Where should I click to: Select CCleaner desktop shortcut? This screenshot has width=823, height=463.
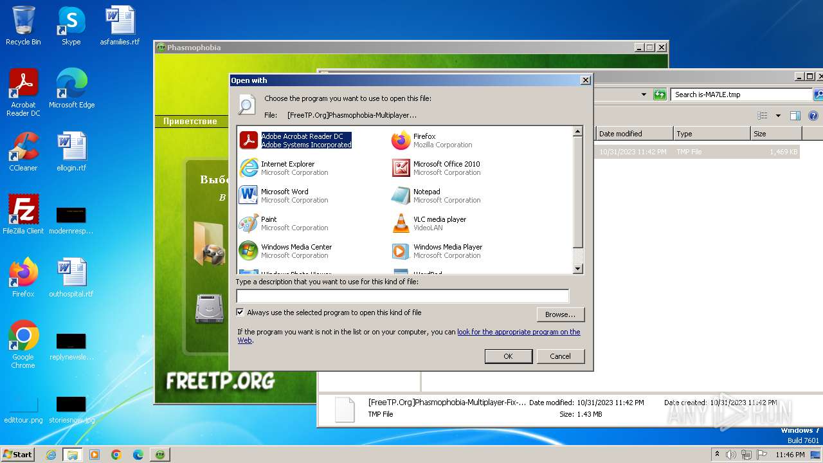[23, 152]
